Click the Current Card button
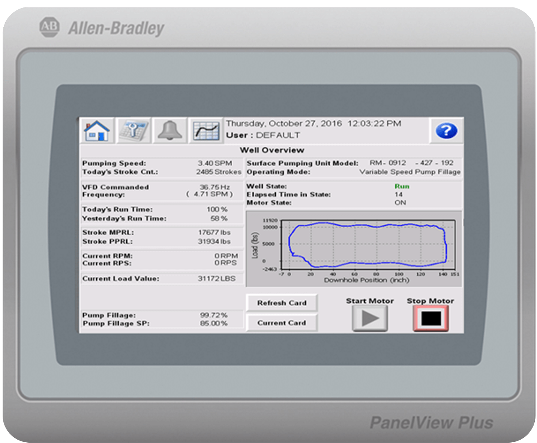537x443 pixels. tap(282, 322)
